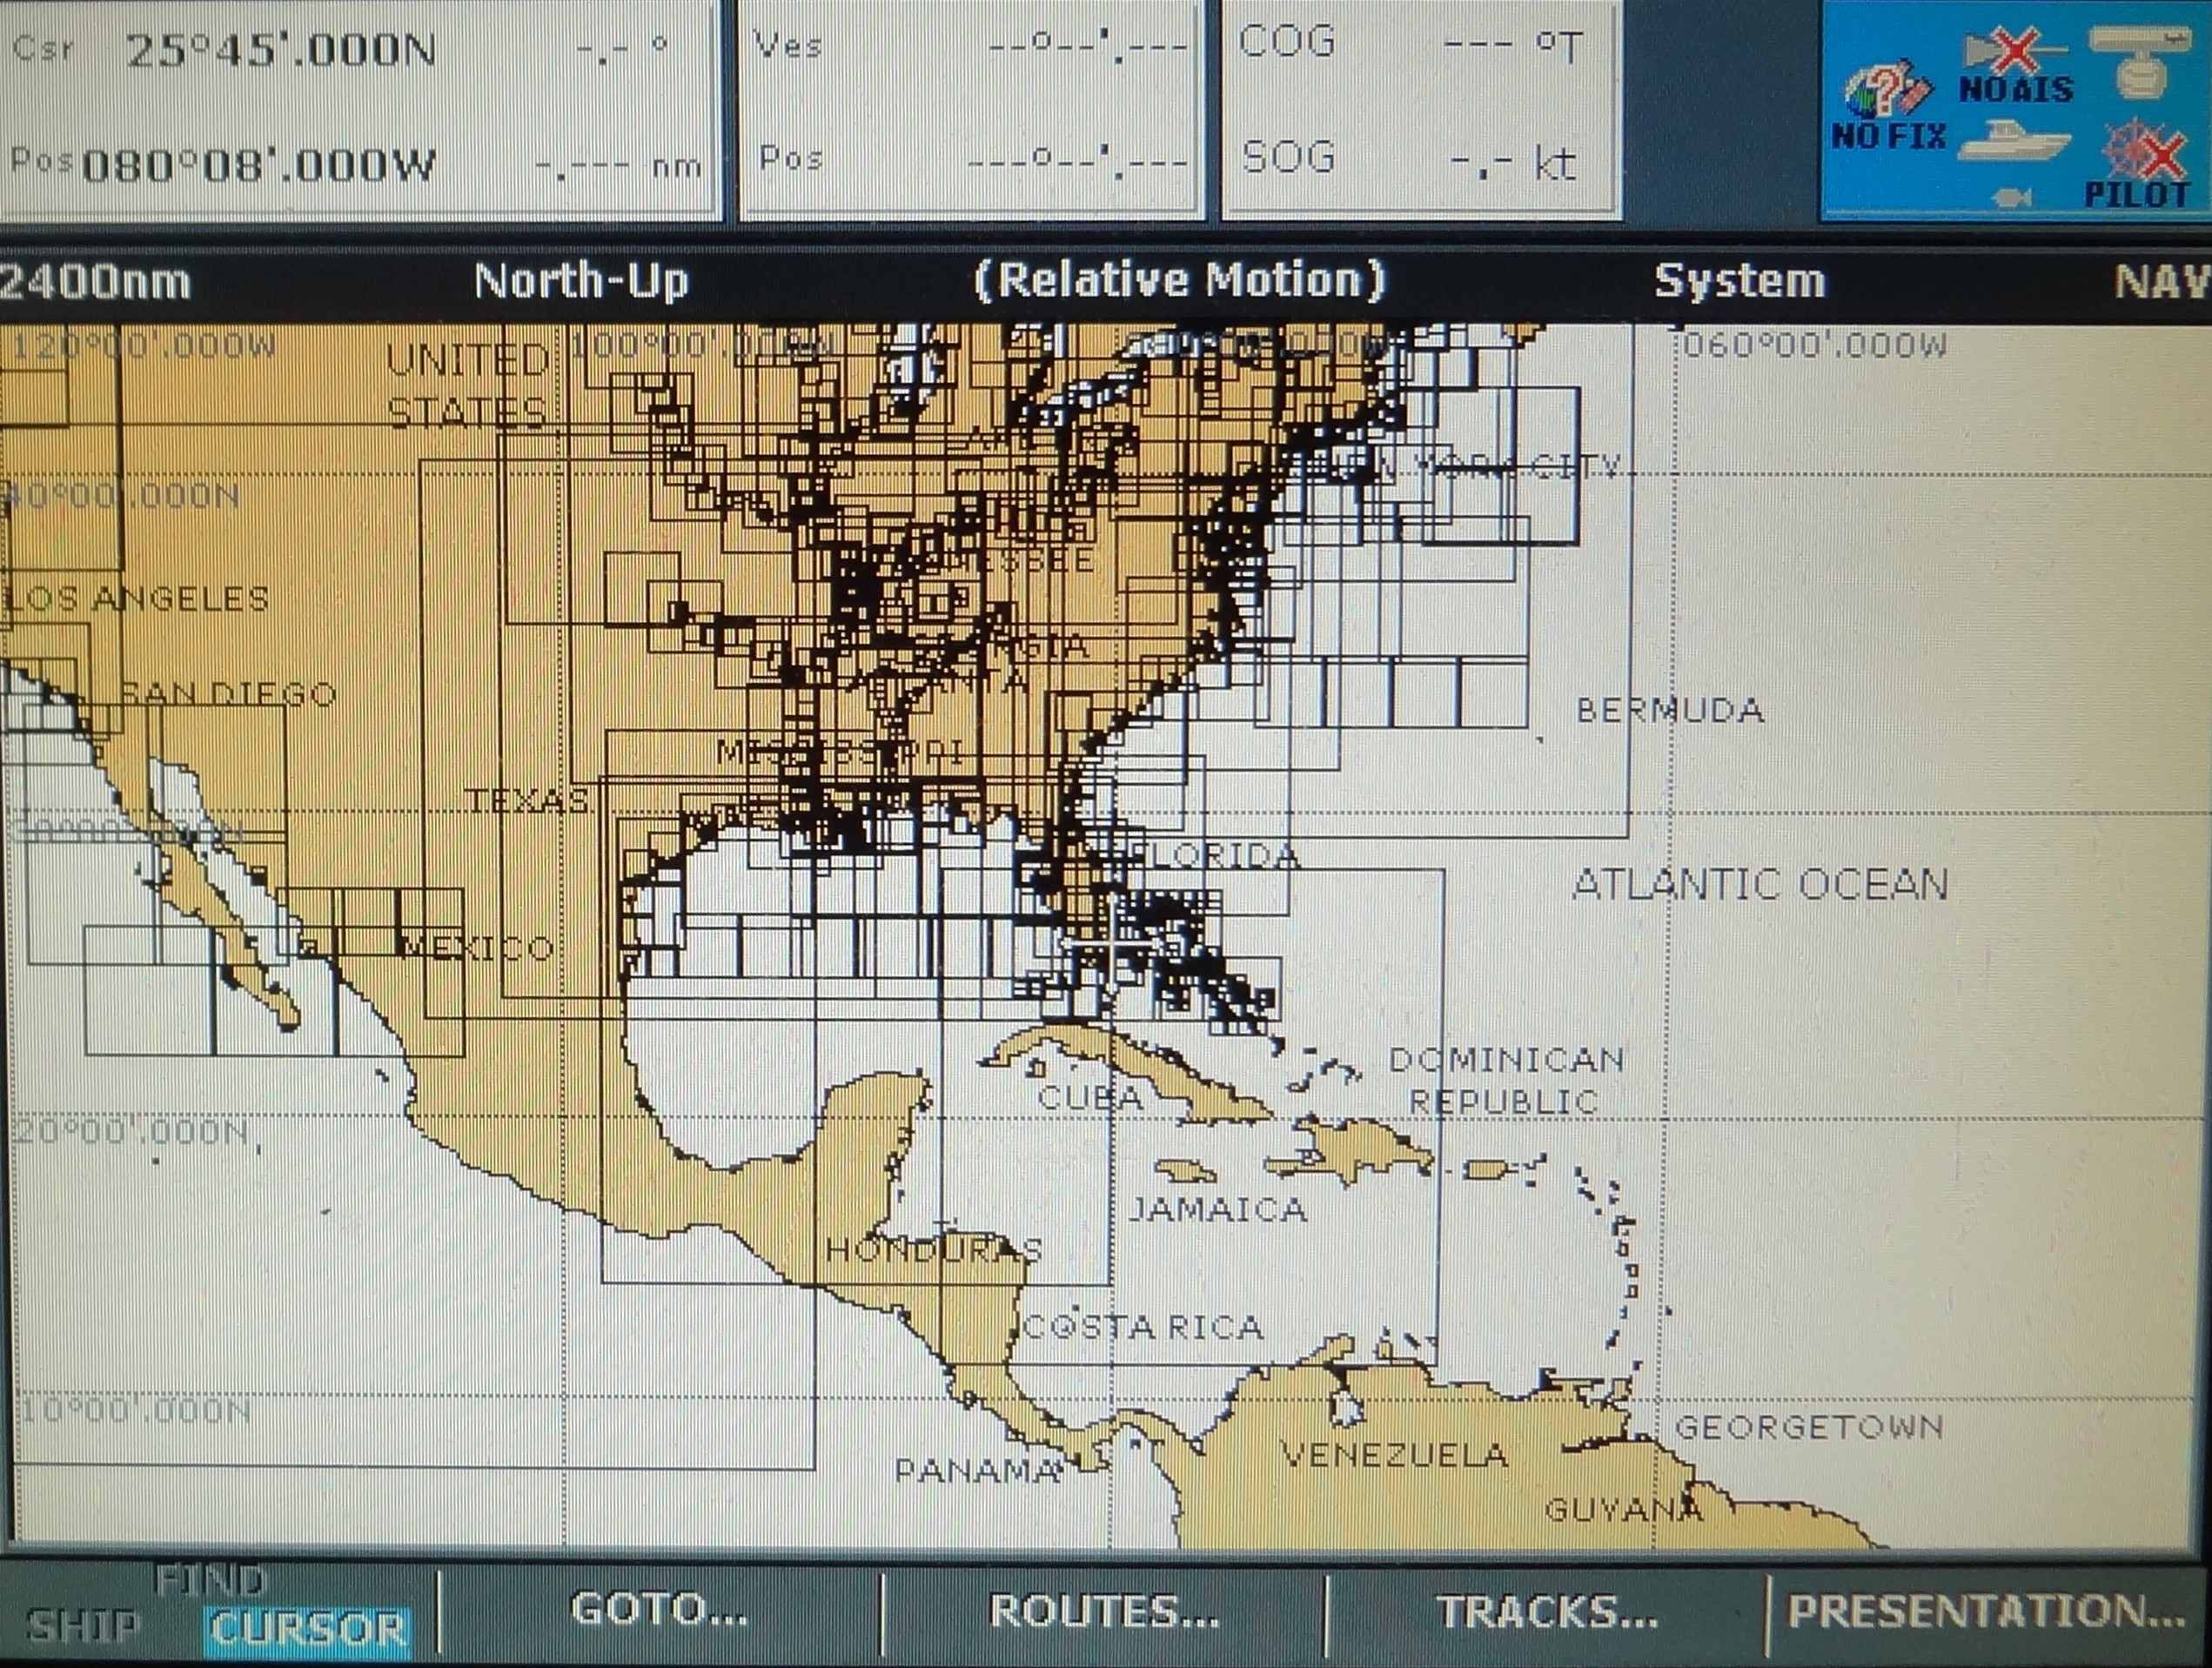Open the GOTO... menu

(x=660, y=1610)
